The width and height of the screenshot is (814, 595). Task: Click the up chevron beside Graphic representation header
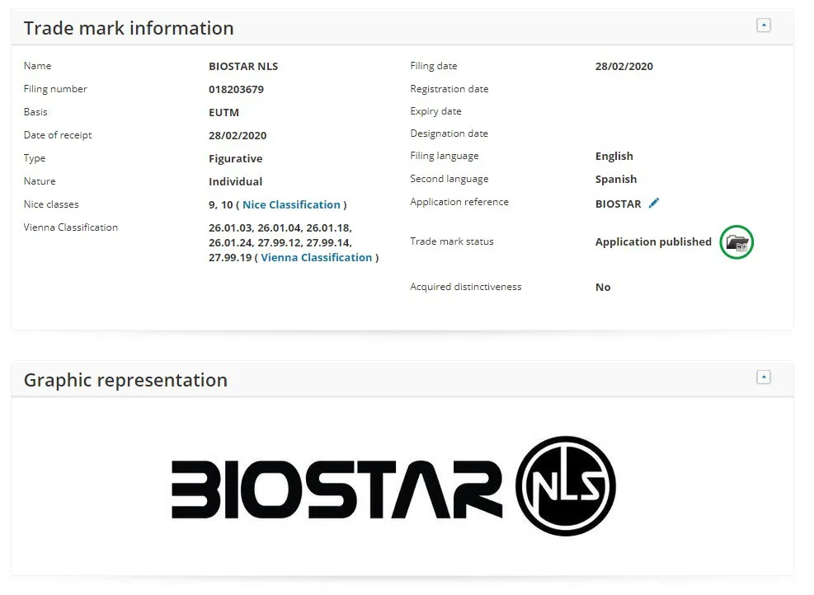[x=764, y=377]
